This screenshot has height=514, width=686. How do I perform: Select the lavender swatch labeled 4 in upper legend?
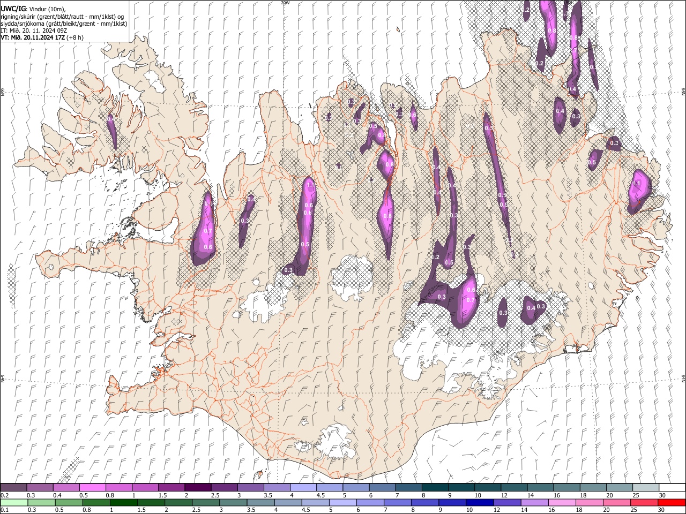pos(303,487)
